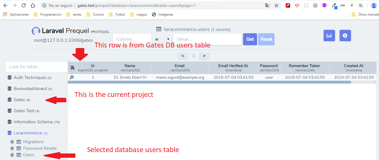Viewport: 379px width, 160px height.
Task: Expand the Information Schema database
Action: (36, 122)
